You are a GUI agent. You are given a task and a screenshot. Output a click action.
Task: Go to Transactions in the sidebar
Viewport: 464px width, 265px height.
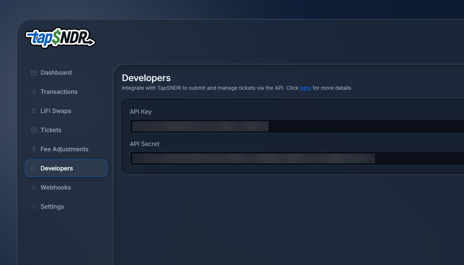[66, 92]
